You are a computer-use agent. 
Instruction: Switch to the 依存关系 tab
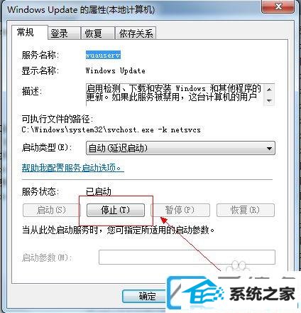pyautogui.click(x=136, y=33)
